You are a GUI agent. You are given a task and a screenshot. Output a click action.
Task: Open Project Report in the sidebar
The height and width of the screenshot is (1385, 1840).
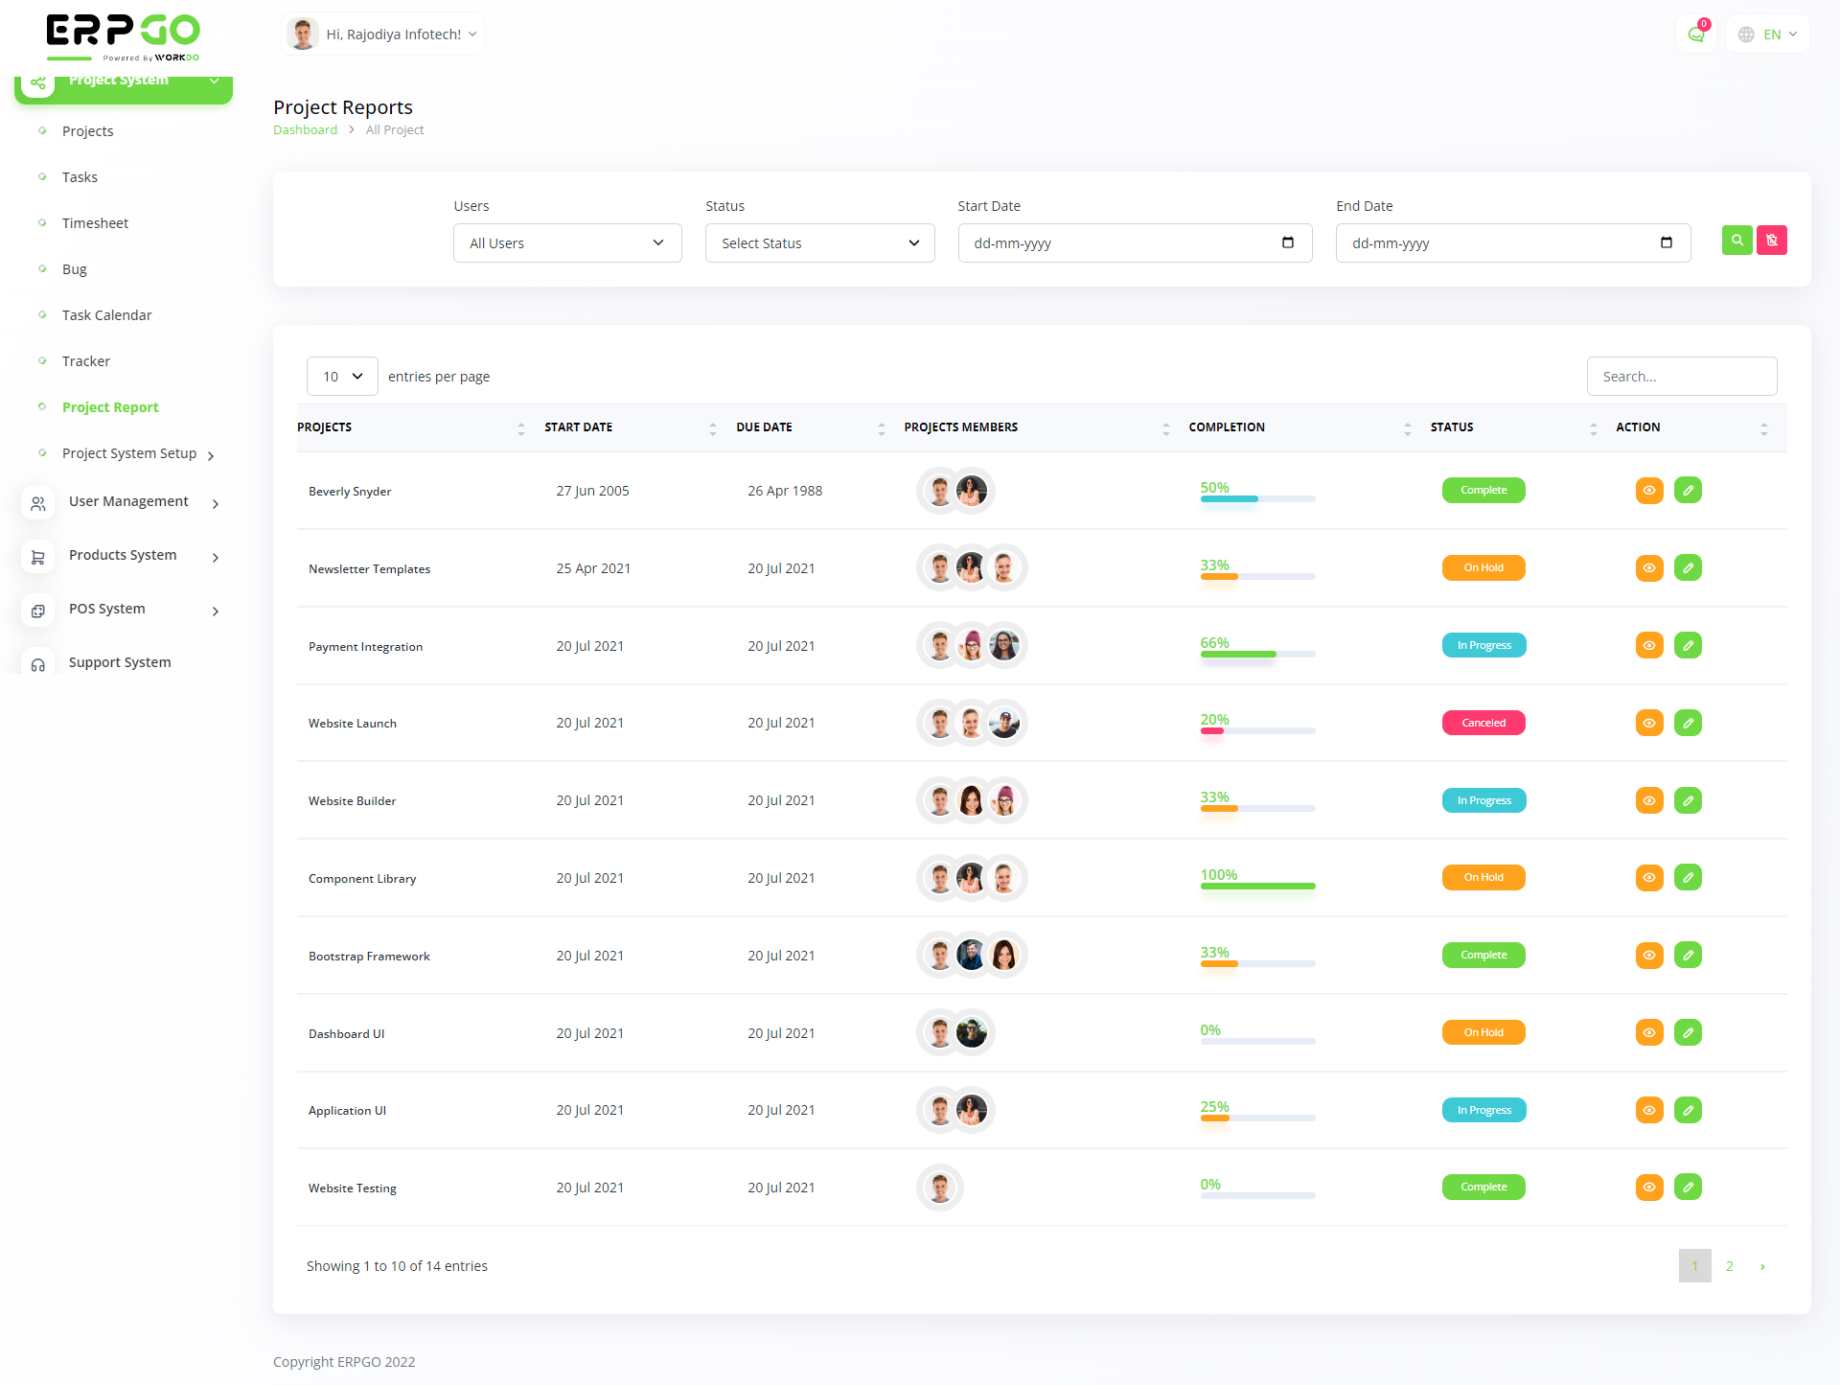pyautogui.click(x=110, y=407)
